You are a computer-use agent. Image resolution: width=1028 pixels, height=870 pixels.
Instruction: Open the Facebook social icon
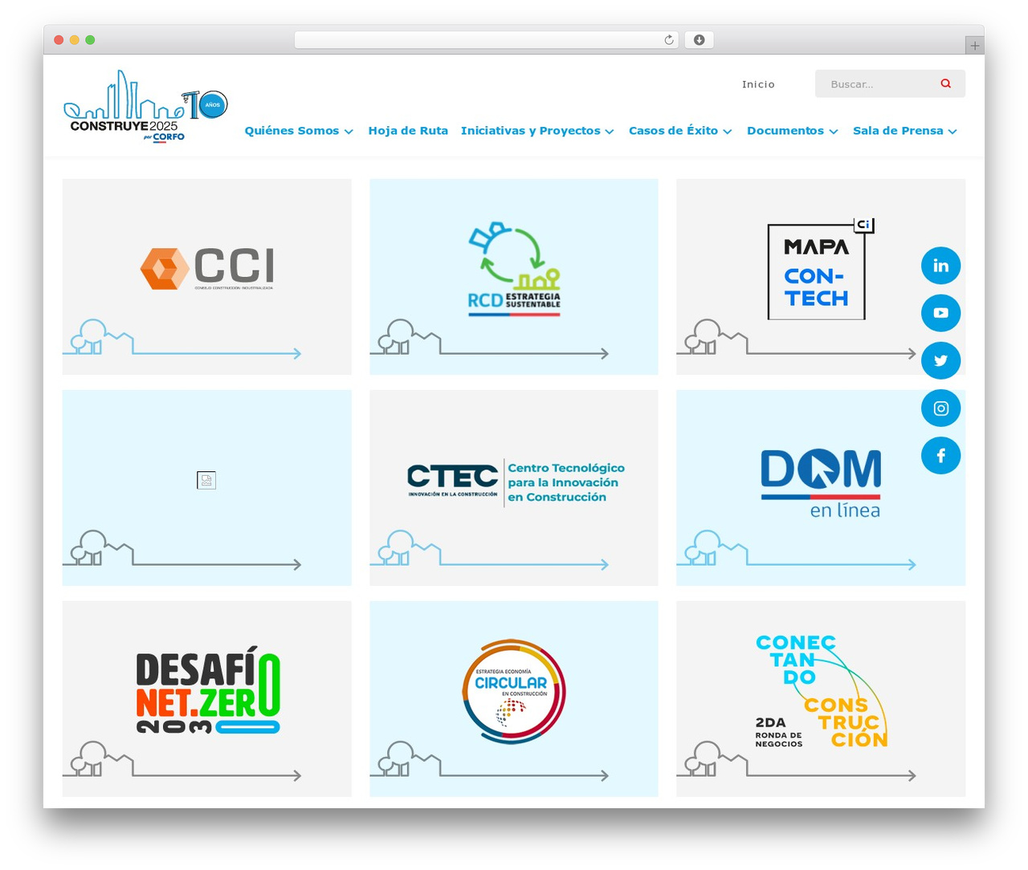click(x=940, y=456)
